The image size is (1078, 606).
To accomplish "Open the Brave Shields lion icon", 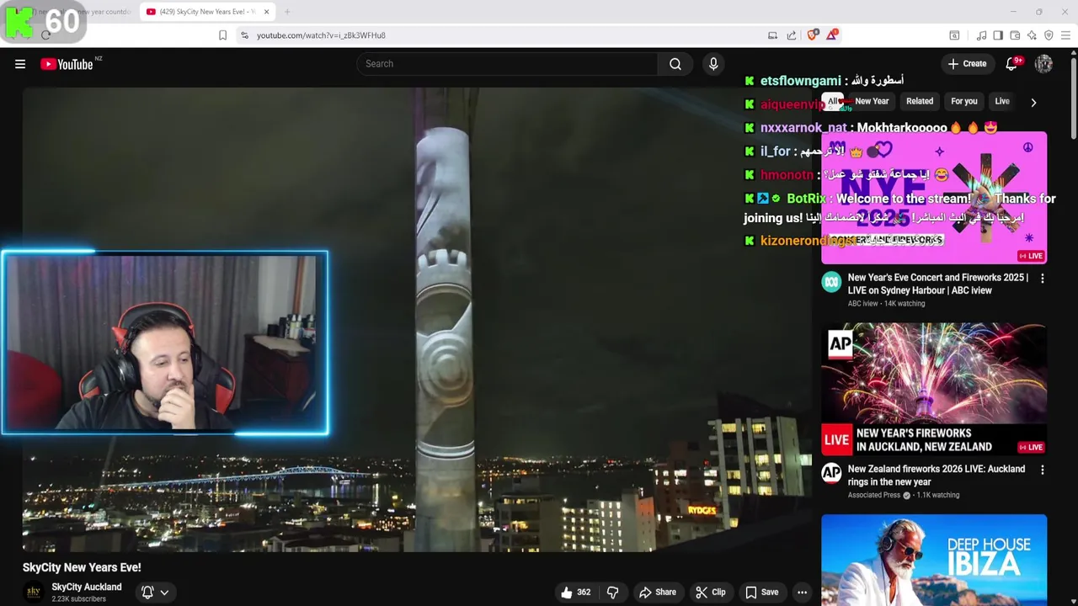I will point(813,35).
